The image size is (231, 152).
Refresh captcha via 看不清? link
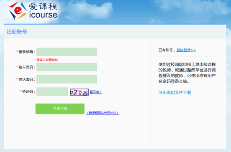95,92
